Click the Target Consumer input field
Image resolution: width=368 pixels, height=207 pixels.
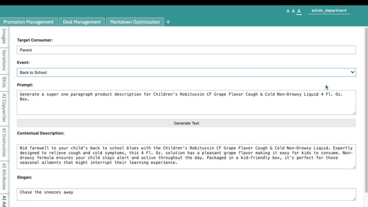tap(186, 50)
